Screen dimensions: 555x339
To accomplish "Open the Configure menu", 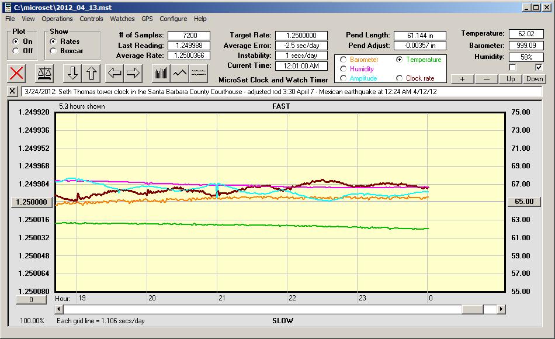I will (173, 19).
